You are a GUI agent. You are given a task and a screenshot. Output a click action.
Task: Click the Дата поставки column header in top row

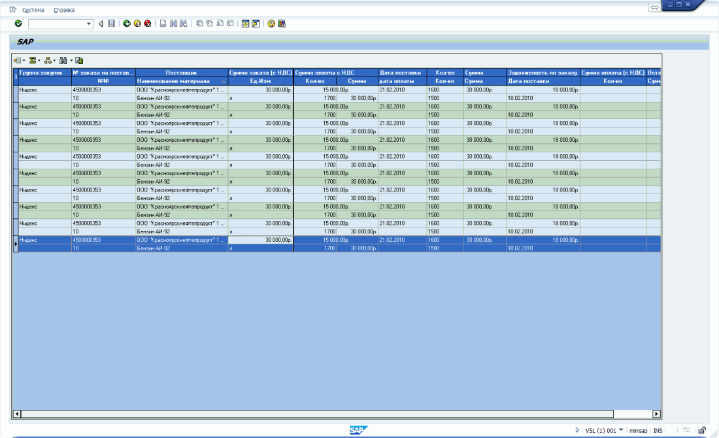tap(402, 73)
